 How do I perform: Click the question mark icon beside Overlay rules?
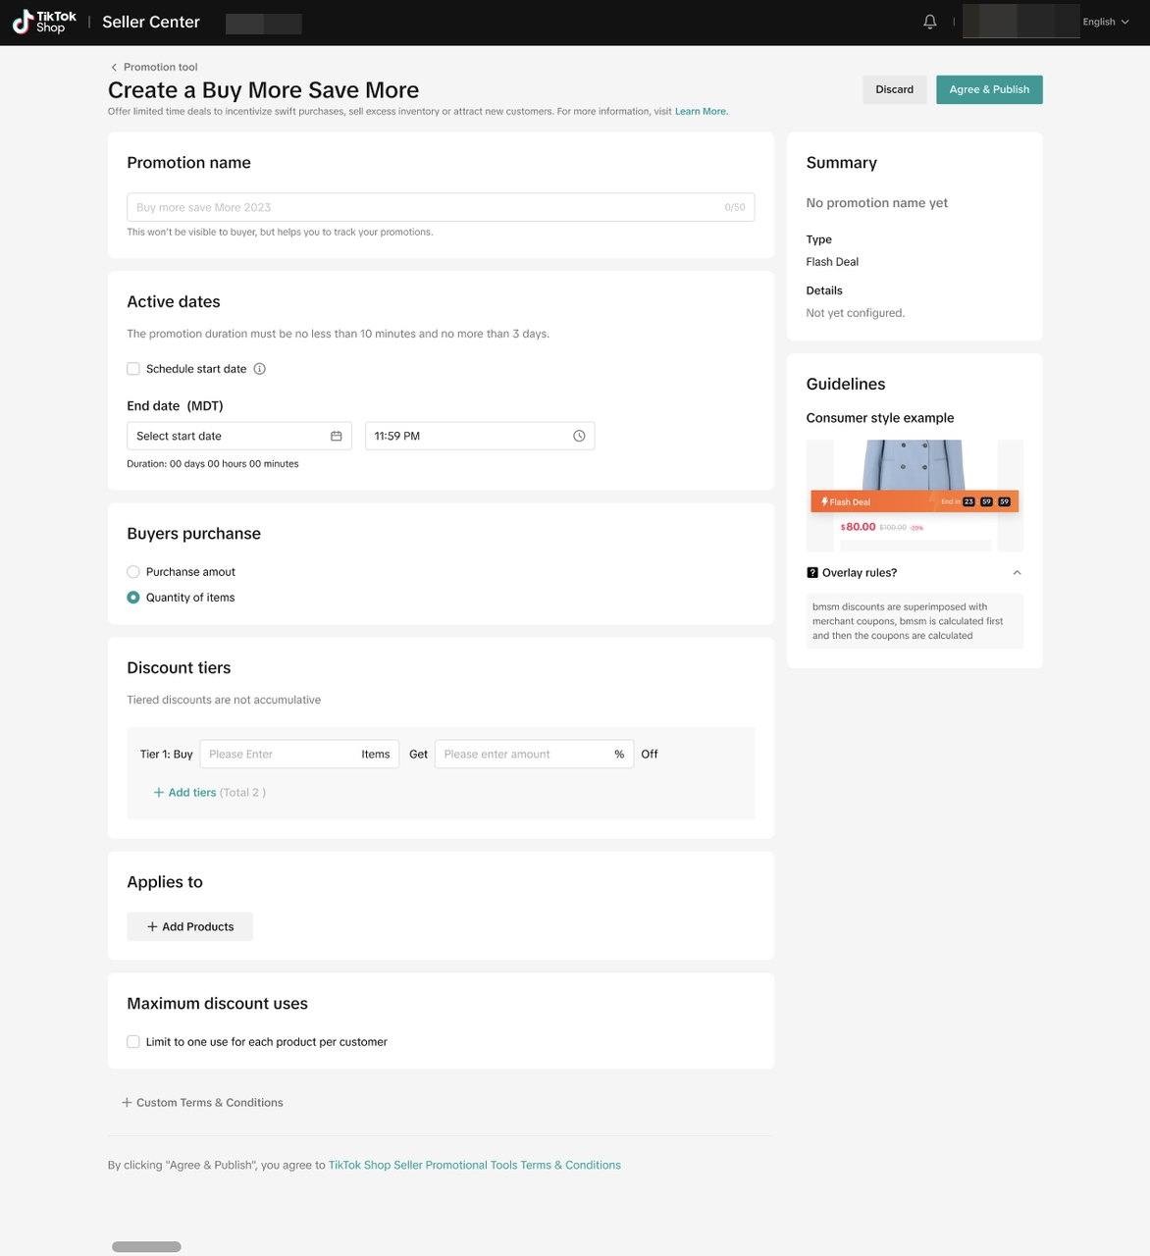tap(812, 573)
